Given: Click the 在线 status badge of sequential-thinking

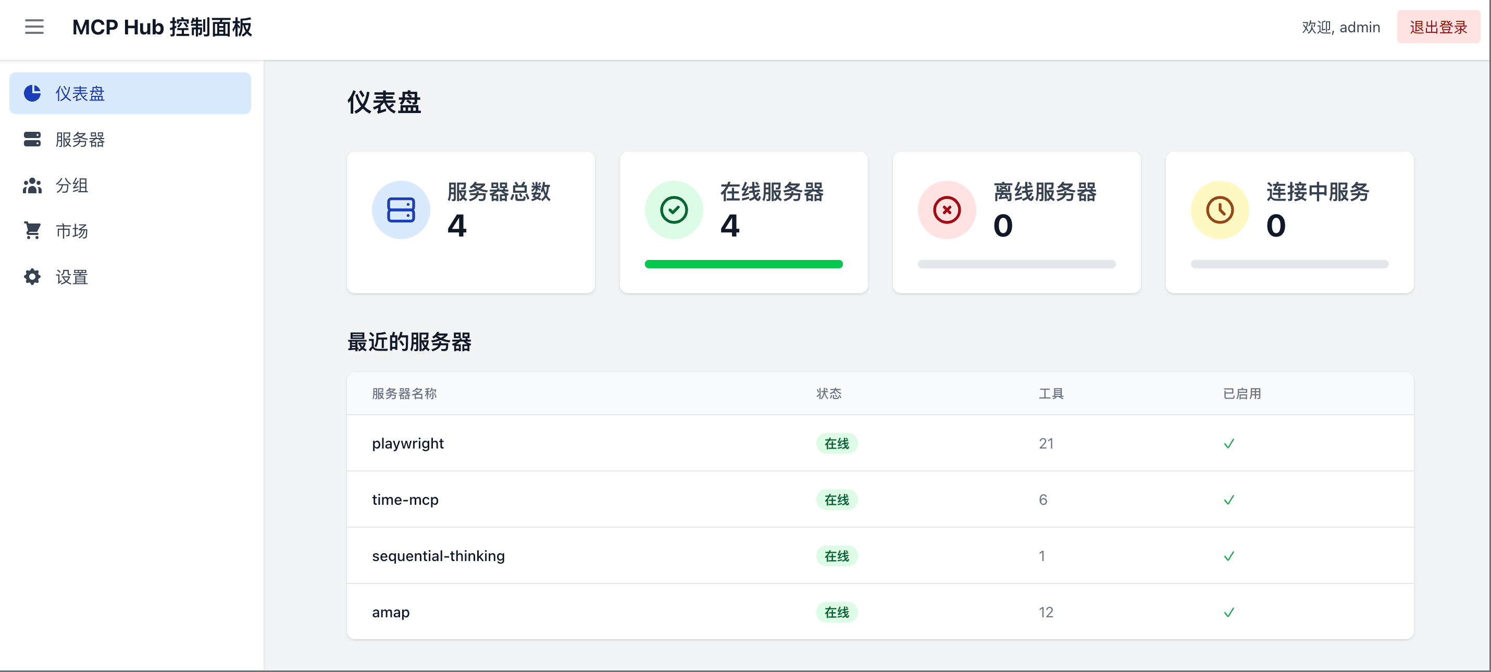Looking at the screenshot, I should pos(837,556).
